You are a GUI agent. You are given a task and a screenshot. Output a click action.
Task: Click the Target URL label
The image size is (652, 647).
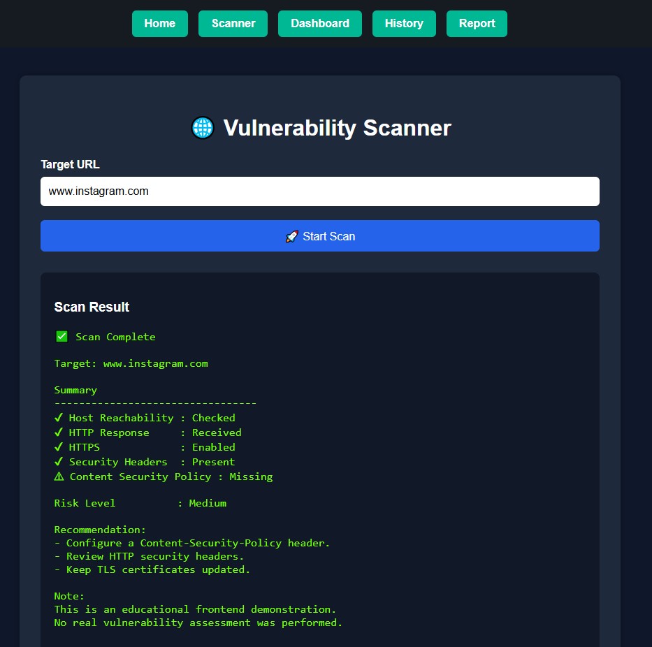coord(71,164)
